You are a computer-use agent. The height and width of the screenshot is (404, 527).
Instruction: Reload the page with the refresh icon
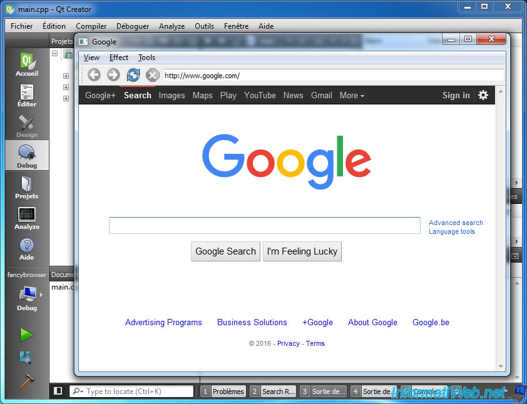[133, 75]
